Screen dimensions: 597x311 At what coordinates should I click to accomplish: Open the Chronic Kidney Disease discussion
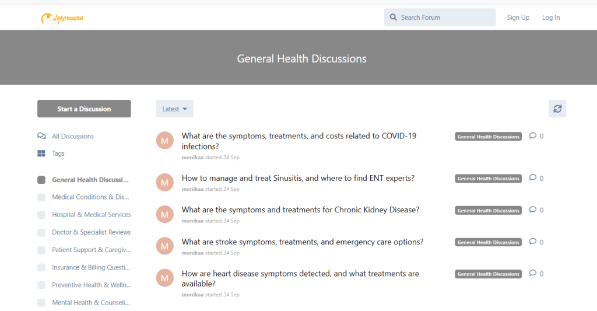pyautogui.click(x=300, y=210)
